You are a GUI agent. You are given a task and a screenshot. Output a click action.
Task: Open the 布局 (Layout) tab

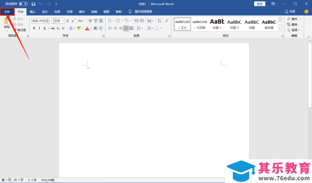[x=57, y=12]
